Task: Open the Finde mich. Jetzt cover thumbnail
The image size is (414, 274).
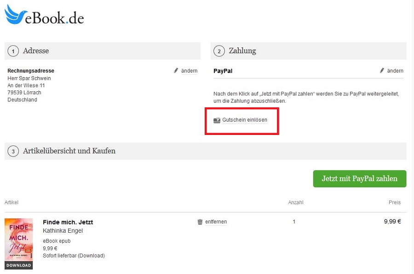Action: coord(19,244)
